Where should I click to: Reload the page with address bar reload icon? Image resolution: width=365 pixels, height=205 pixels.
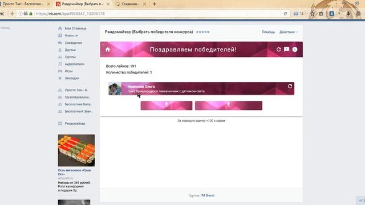tap(285, 14)
